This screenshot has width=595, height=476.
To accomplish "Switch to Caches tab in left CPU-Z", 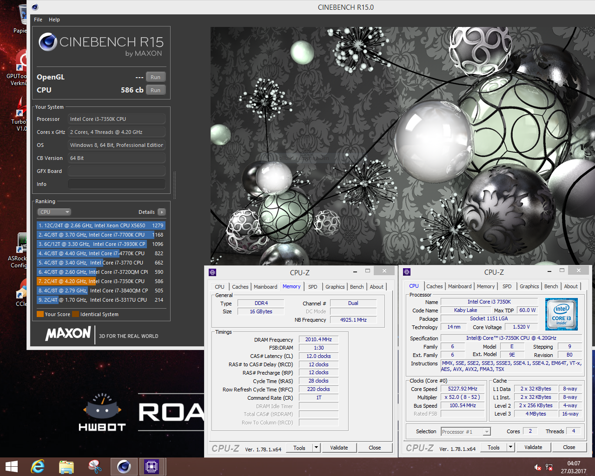I will coord(240,287).
